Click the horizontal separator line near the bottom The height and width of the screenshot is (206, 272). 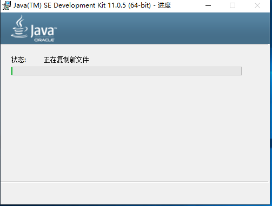(134, 182)
